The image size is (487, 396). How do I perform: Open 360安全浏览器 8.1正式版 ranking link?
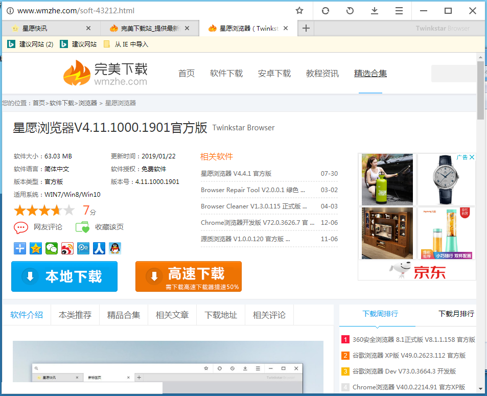click(x=413, y=339)
